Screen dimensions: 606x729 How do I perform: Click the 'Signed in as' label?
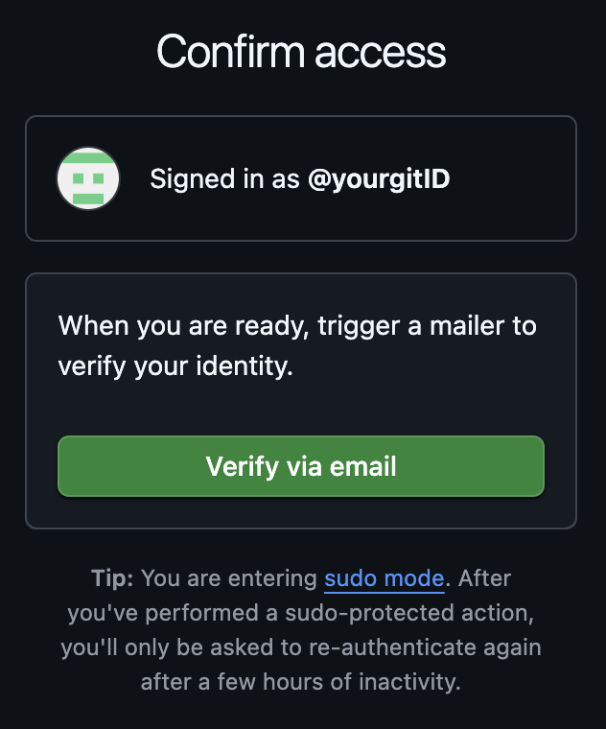point(225,179)
